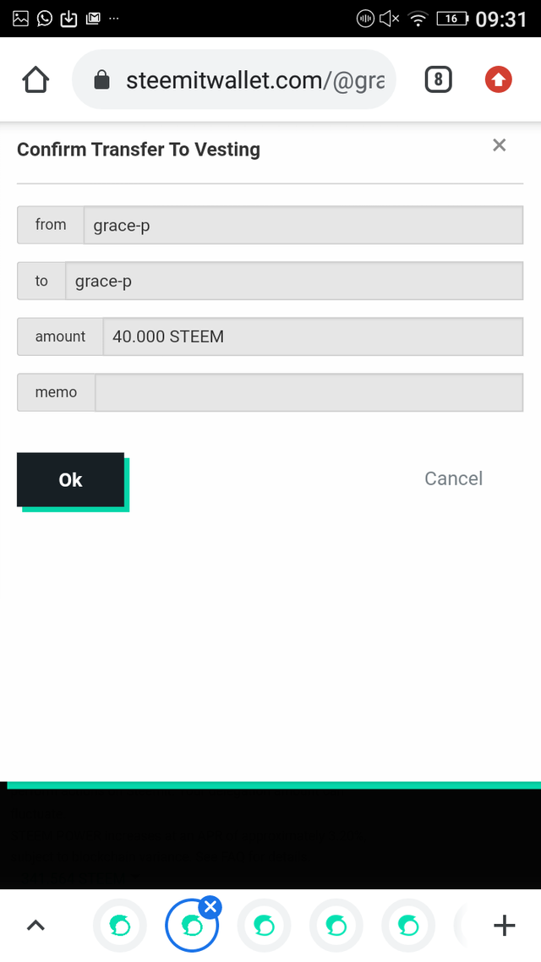Cancel the transfer to vesting
The width and height of the screenshot is (541, 962).
click(x=453, y=478)
